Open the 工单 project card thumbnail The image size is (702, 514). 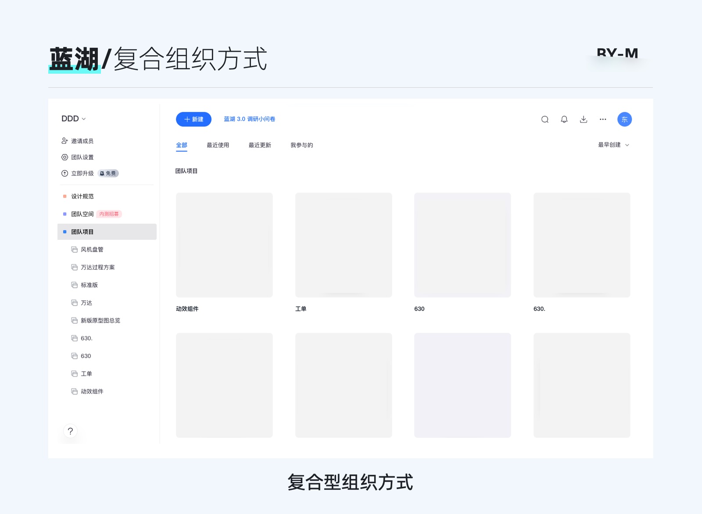[x=344, y=245]
